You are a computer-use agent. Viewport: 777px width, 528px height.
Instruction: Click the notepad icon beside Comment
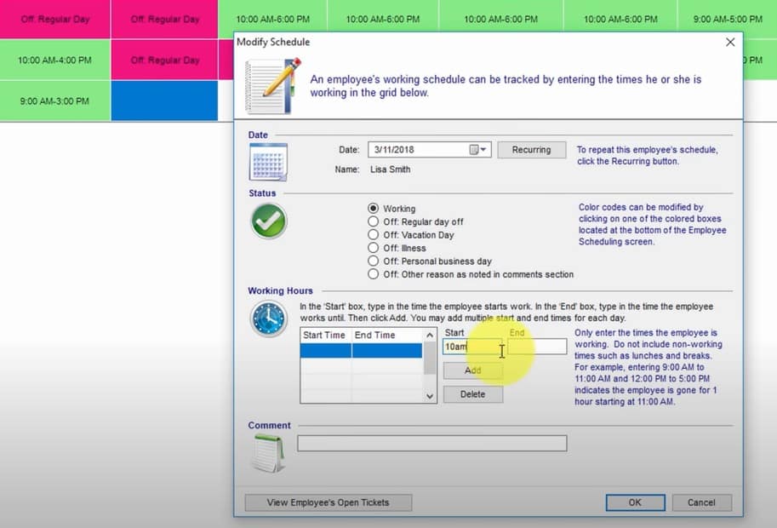point(268,453)
